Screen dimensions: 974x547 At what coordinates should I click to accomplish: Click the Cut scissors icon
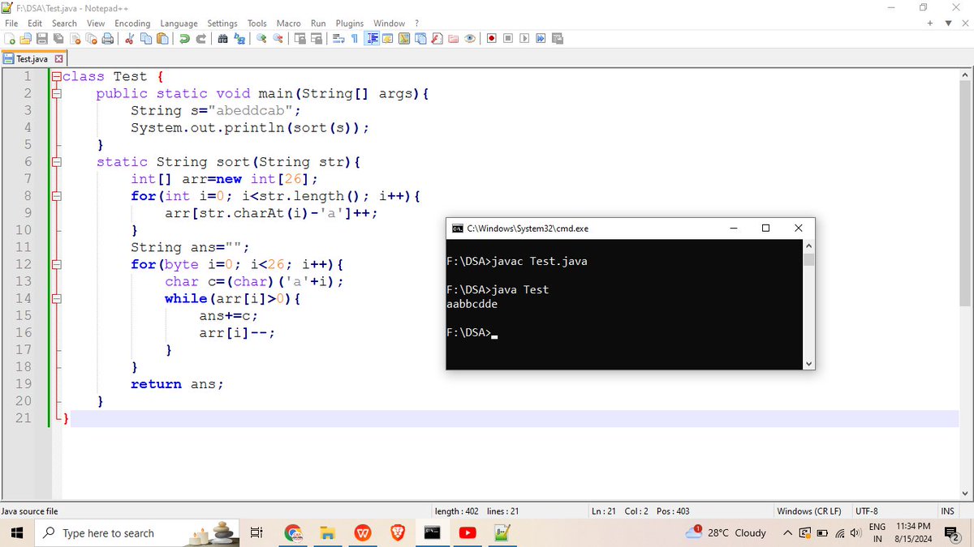129,39
